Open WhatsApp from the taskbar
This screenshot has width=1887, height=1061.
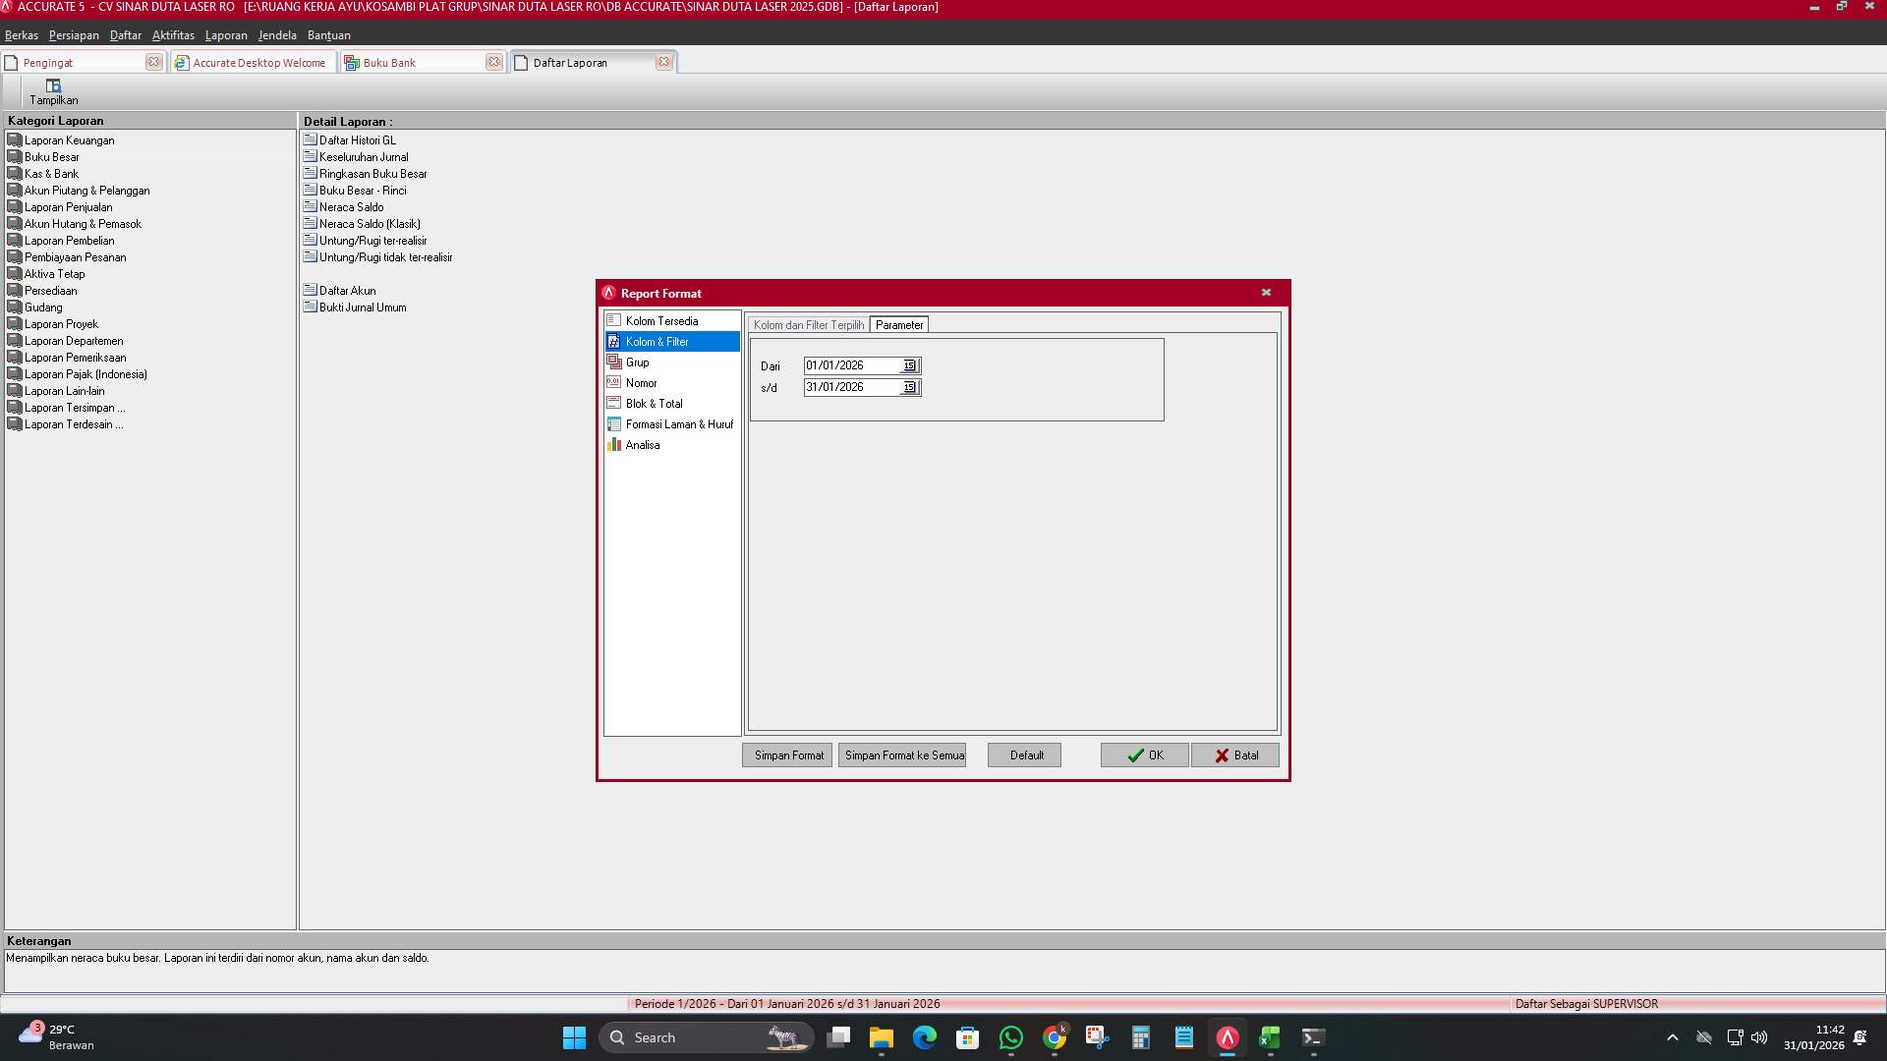(x=1011, y=1036)
